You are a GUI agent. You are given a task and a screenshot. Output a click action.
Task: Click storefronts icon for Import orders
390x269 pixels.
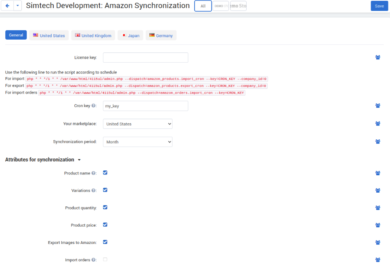point(377,260)
